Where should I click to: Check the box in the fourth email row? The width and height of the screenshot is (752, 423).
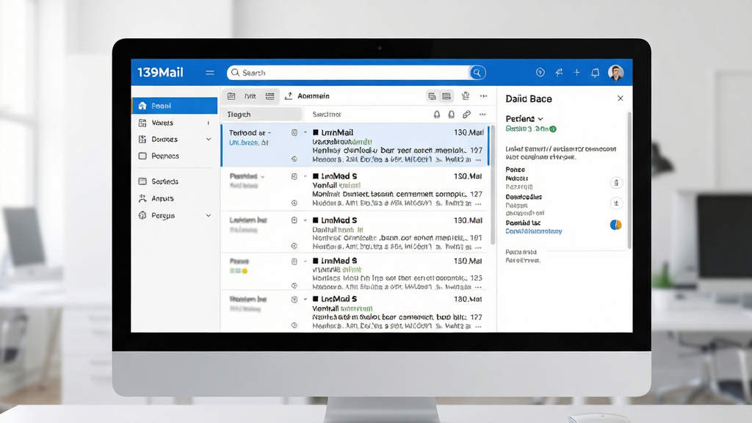click(316, 261)
